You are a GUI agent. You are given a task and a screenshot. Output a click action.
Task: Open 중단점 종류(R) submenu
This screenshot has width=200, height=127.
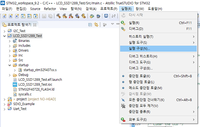point(158,112)
